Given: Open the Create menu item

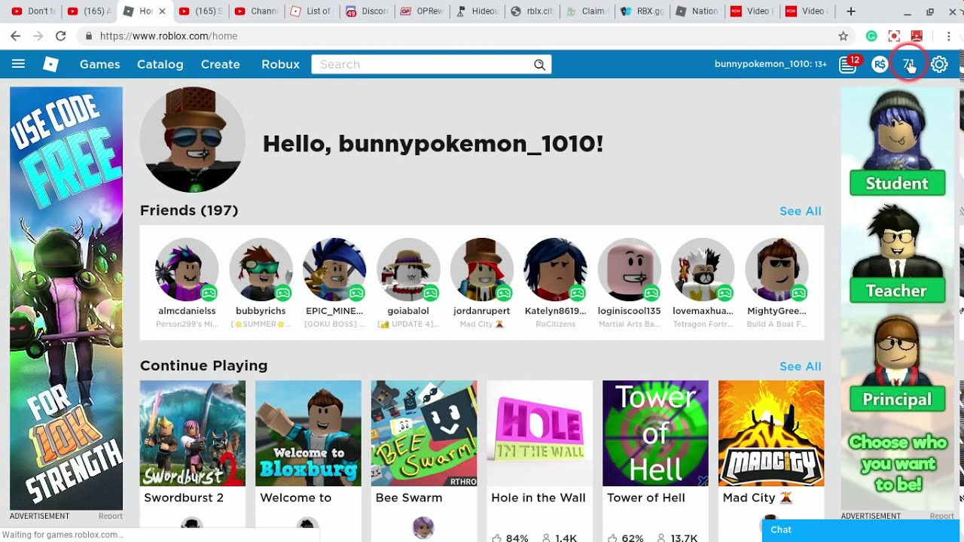Looking at the screenshot, I should 220,65.
